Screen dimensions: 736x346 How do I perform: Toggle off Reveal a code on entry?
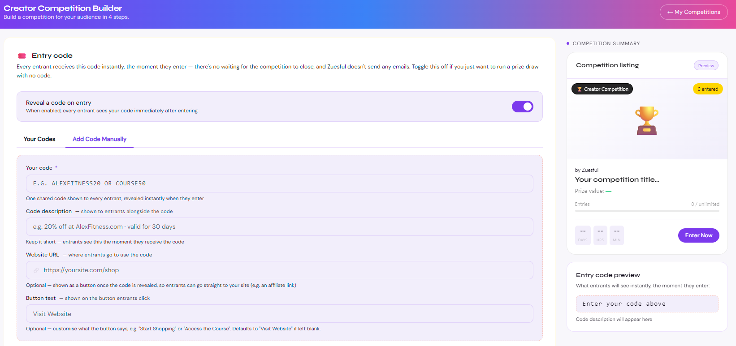[x=522, y=107]
